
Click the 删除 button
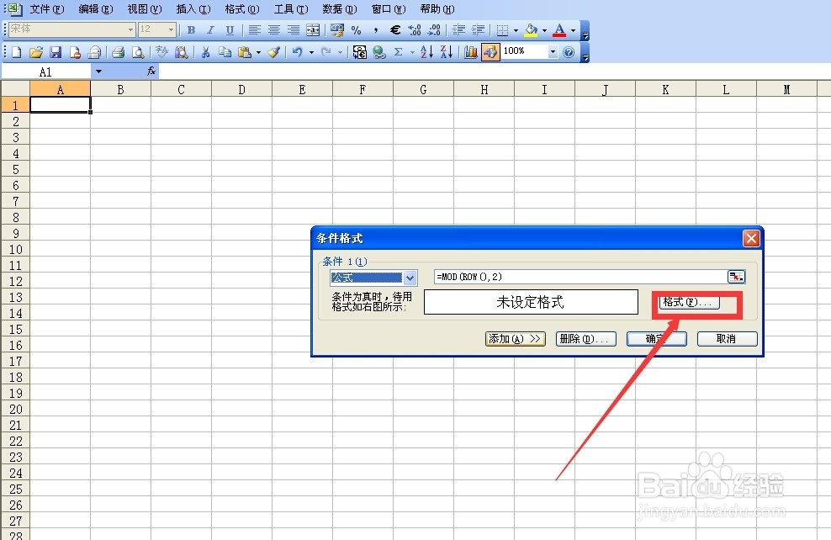585,339
